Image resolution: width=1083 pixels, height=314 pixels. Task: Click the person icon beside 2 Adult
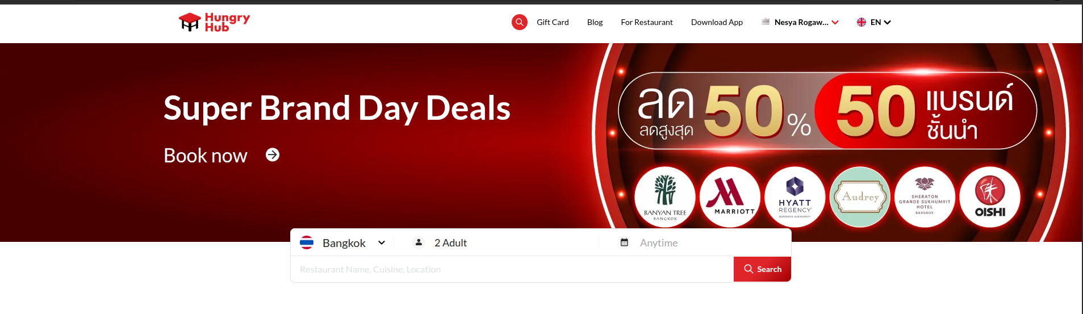point(419,242)
